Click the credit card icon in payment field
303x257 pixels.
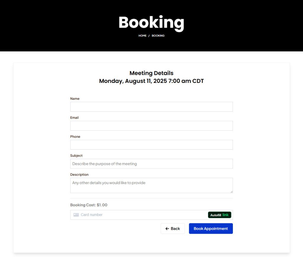point(76,215)
